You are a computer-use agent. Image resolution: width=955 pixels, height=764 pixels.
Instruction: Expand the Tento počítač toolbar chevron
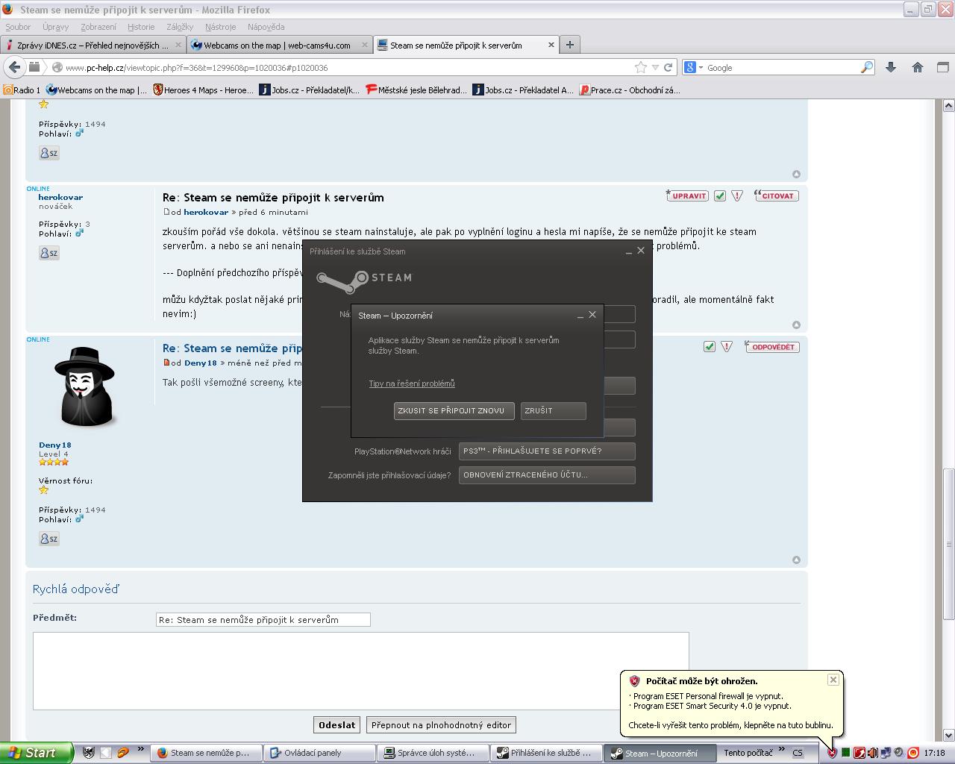click(782, 750)
